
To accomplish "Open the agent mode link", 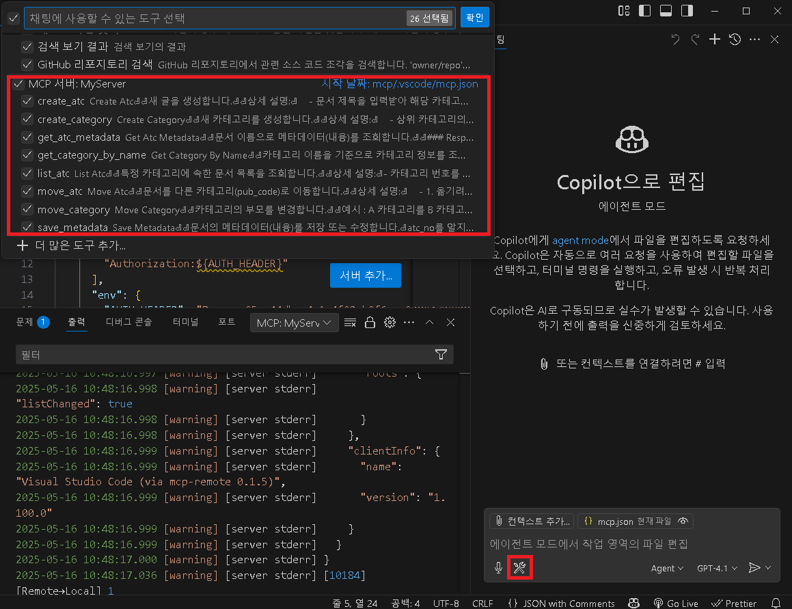I will pos(580,240).
